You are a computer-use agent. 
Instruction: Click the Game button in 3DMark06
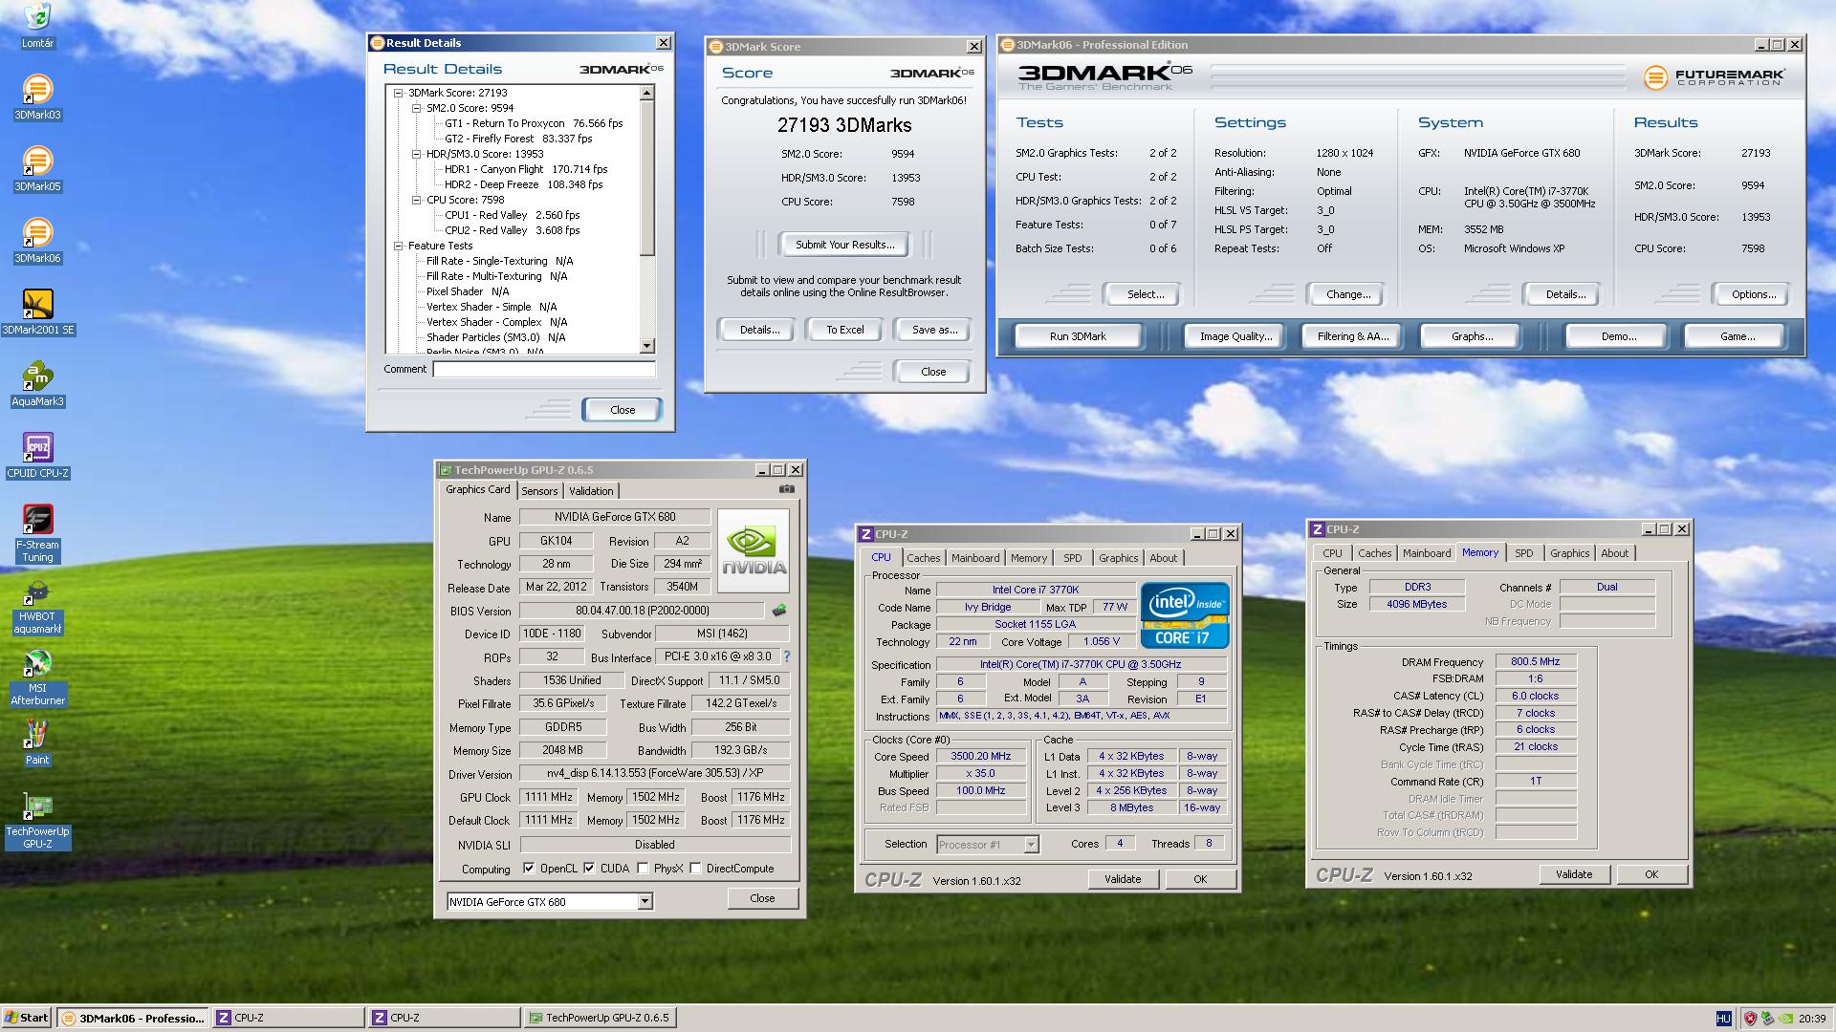click(1738, 336)
